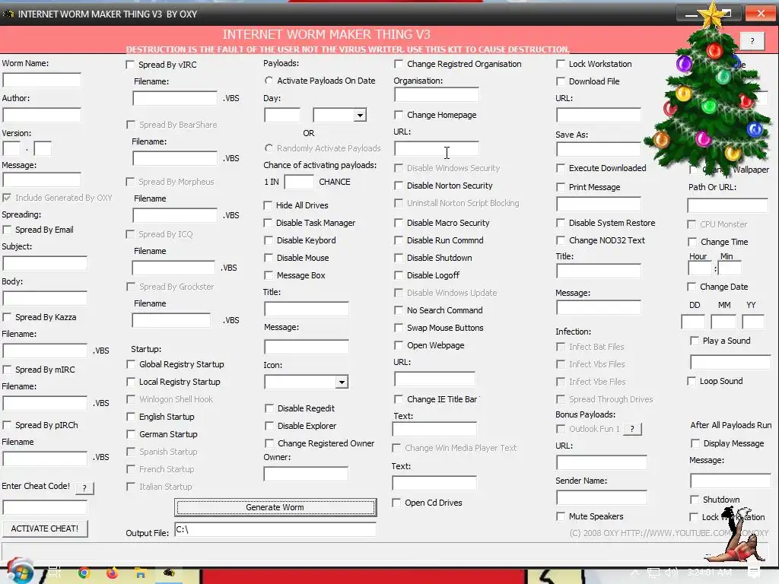
Task: Tick the Open Cd Drives checkbox
Action: click(x=396, y=503)
